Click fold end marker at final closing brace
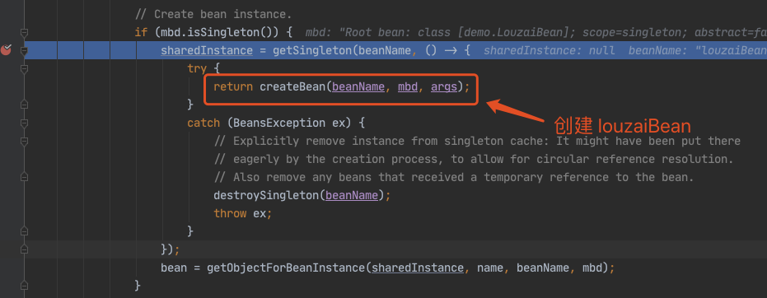The image size is (767, 298). (24, 286)
